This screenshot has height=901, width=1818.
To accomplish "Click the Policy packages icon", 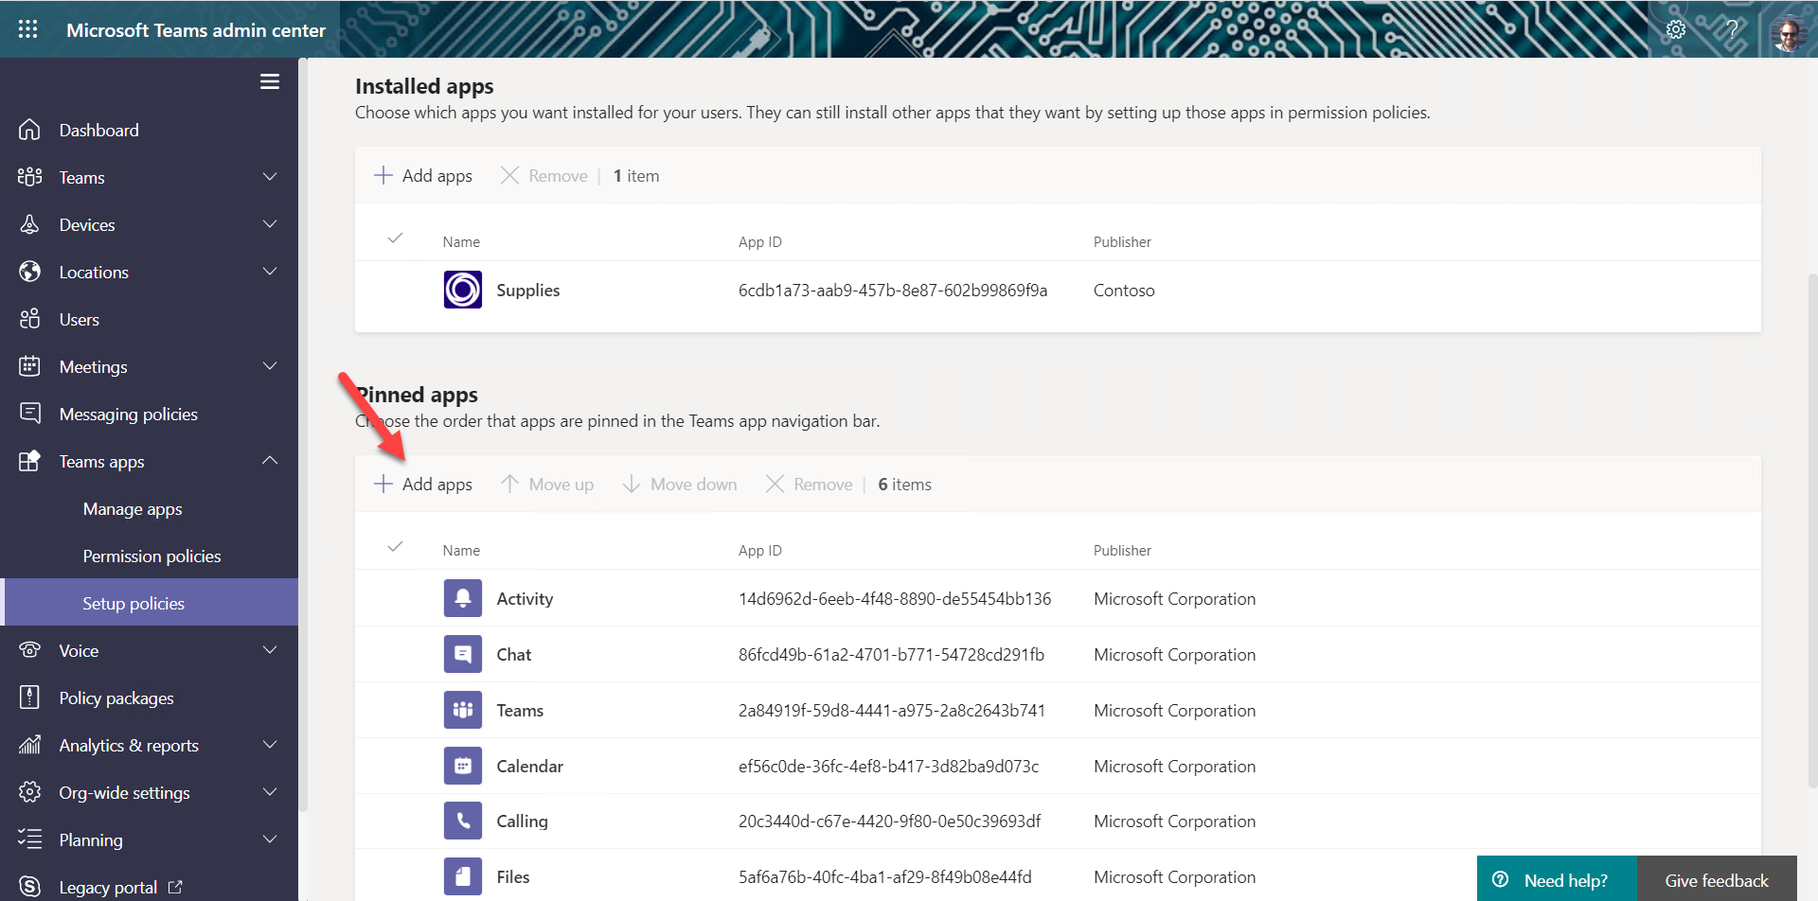I will 30,698.
